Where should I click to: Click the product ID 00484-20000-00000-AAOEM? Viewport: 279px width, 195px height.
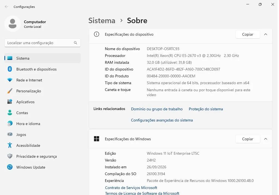pos(171,76)
